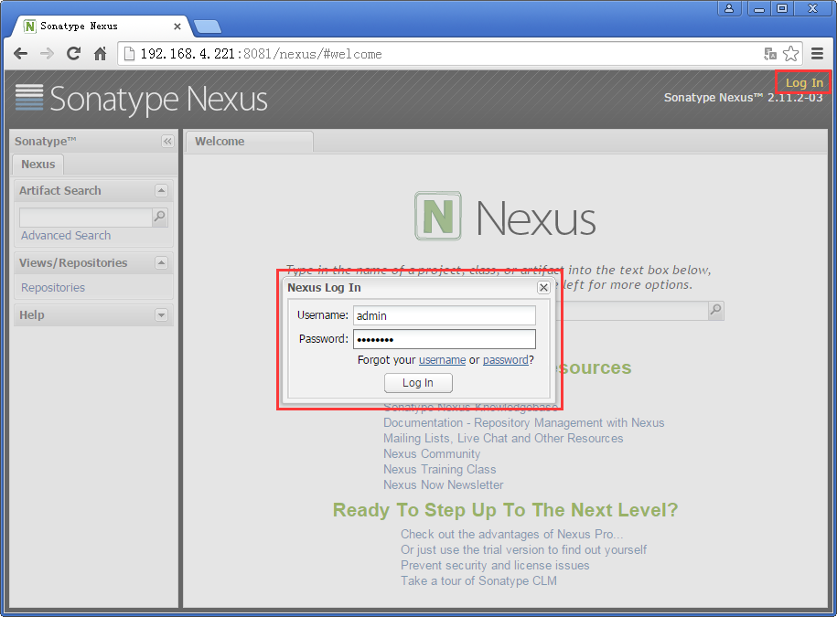Viewport: 837px width, 617px height.
Task: Click the forgot username link
Action: (442, 360)
